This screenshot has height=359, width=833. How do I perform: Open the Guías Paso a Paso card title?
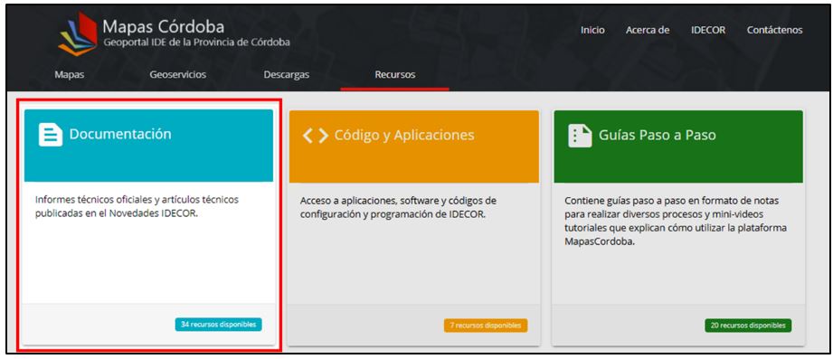(658, 136)
